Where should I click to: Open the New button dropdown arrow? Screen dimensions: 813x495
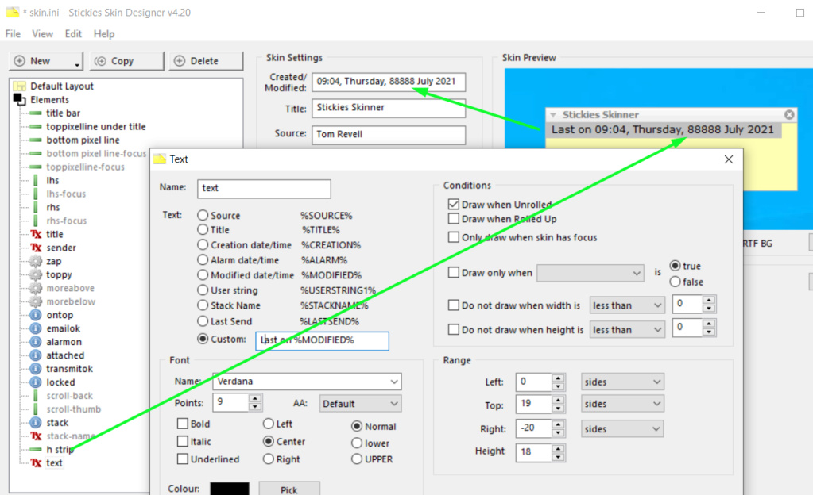[x=77, y=64]
